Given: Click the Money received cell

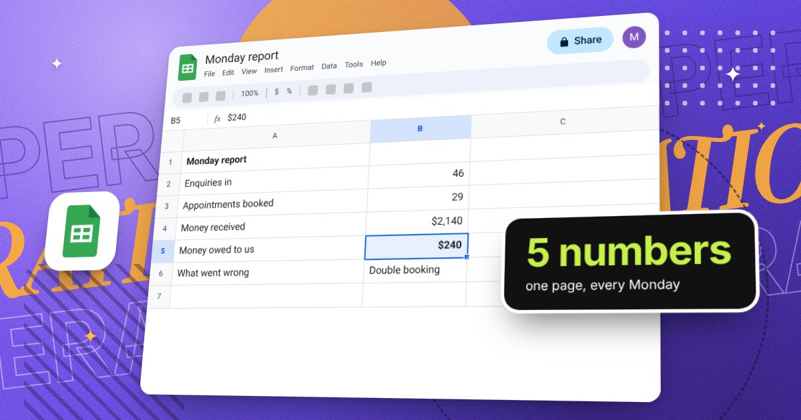Looking at the screenshot, I should (270, 227).
